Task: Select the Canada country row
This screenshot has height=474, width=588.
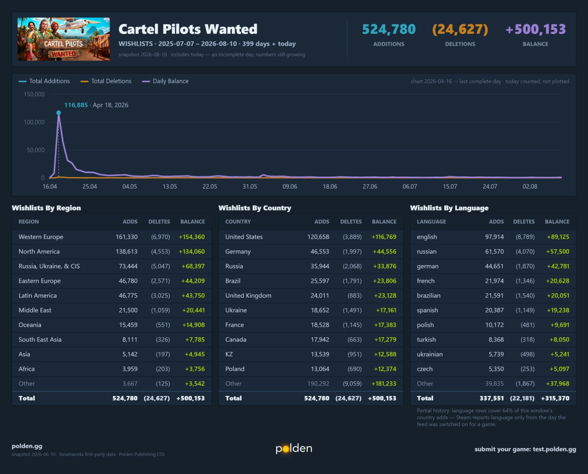Action: click(x=311, y=340)
